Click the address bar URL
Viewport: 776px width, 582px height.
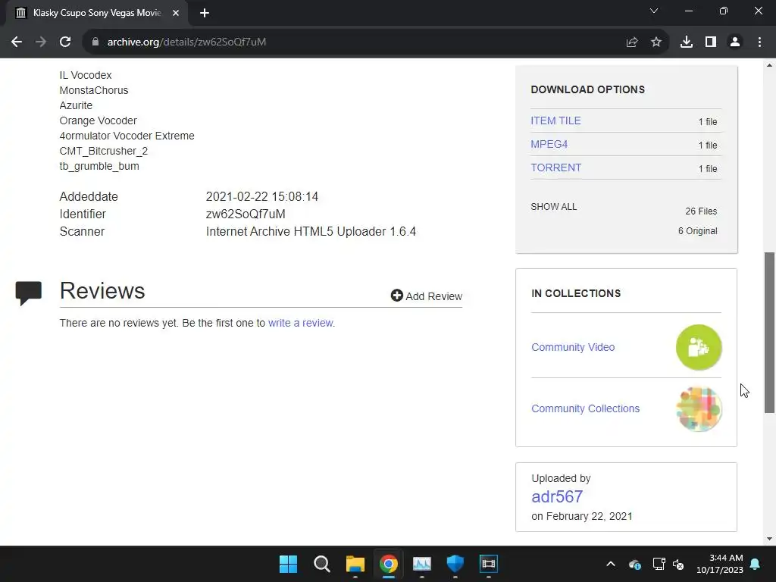186,42
